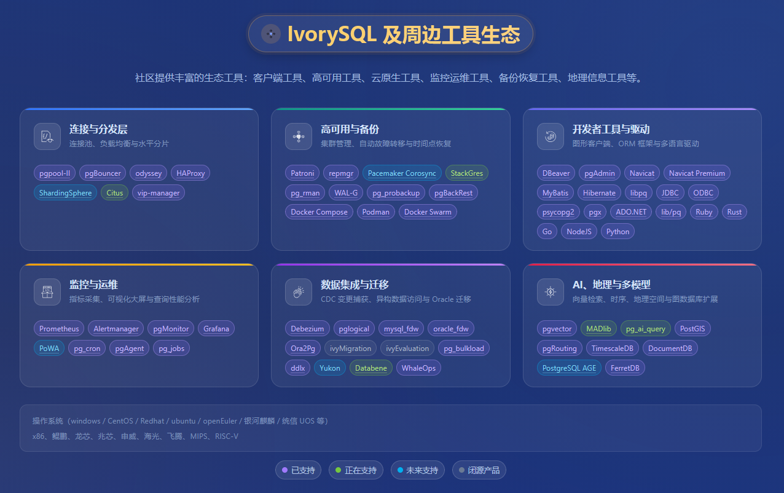Click the Prometheus tag
The image size is (784, 493).
click(x=59, y=329)
